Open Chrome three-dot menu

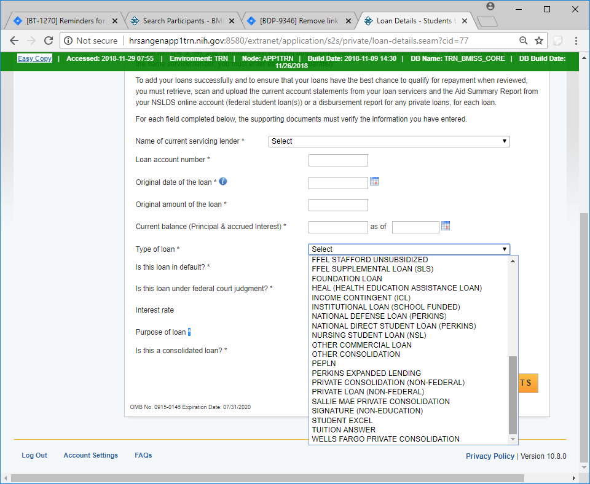[x=576, y=41]
